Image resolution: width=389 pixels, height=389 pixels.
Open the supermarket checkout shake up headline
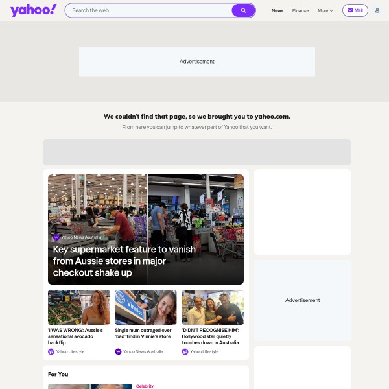(124, 261)
